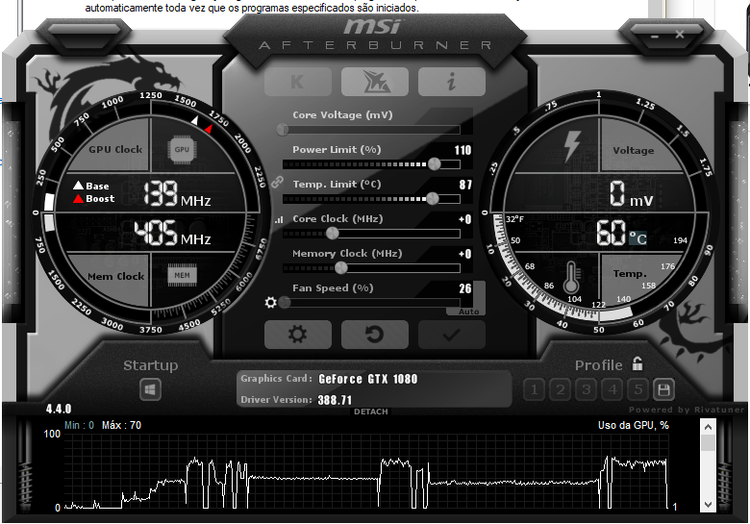Image resolution: width=750 pixels, height=524 pixels.
Task: Click the Power Limit value 110
Action: point(462,150)
